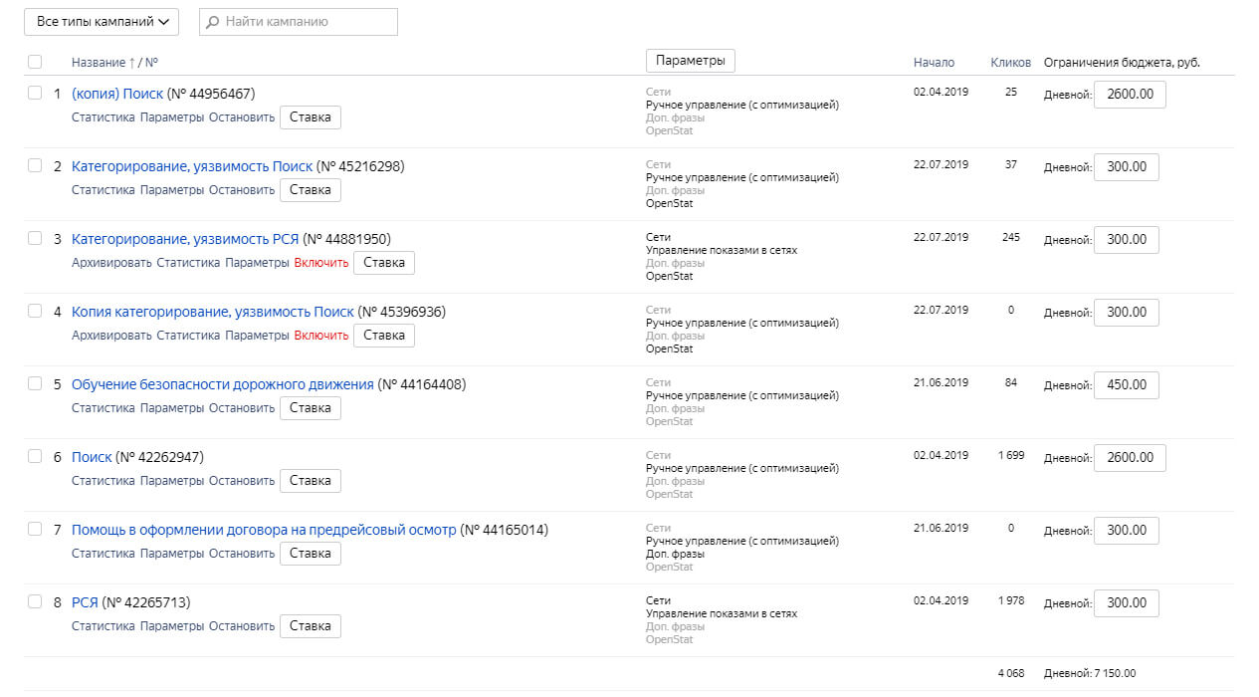Click 'Остановить' for campaign Поиск № 42262947
Screen dimensions: 1259x697
coord(241,481)
